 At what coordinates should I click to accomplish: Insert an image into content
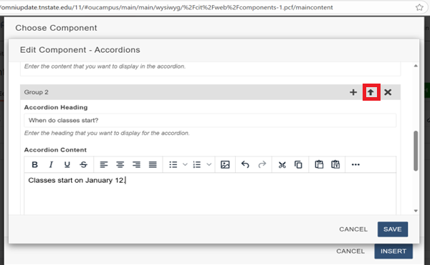click(x=225, y=164)
